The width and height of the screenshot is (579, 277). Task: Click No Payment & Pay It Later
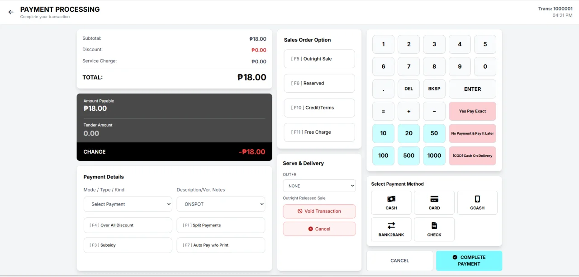tap(472, 133)
